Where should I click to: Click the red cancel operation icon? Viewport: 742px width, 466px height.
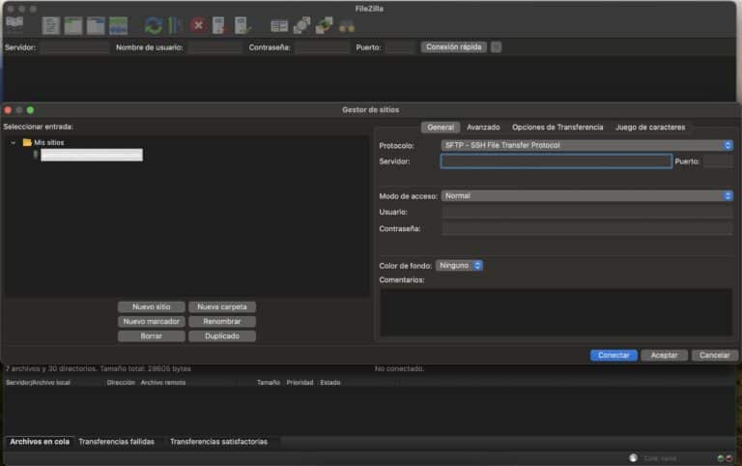pos(199,25)
